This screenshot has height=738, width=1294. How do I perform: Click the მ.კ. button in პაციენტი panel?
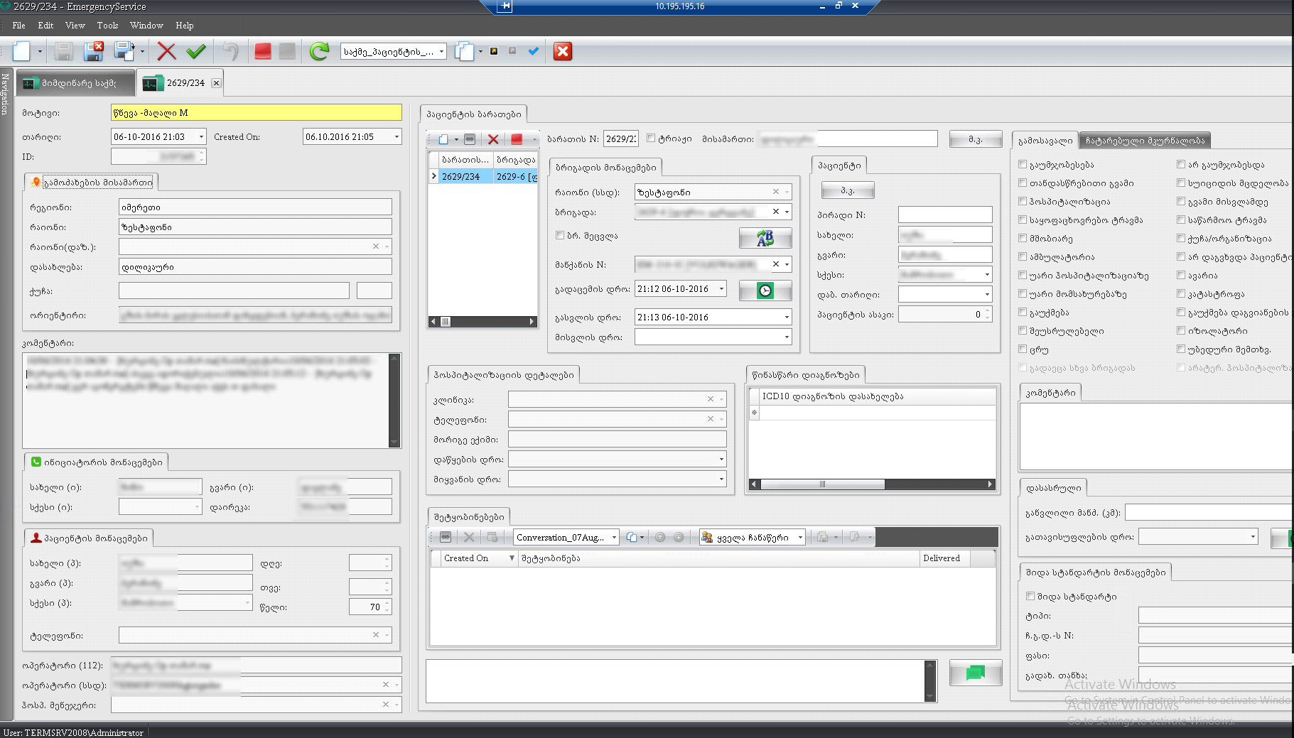point(848,190)
